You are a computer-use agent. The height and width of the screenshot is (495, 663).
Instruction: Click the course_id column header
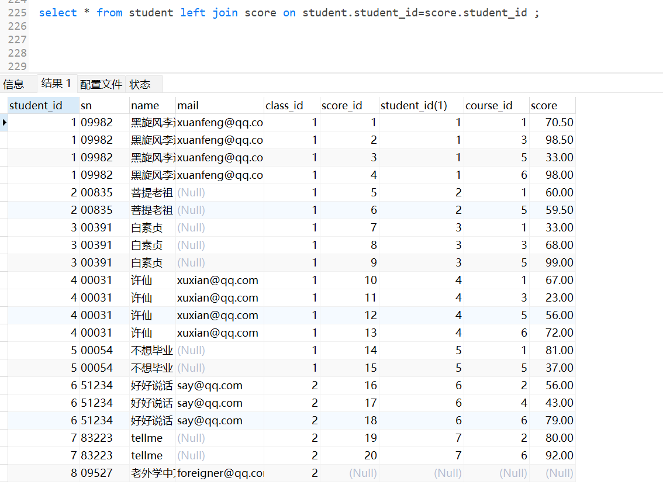pyautogui.click(x=496, y=105)
